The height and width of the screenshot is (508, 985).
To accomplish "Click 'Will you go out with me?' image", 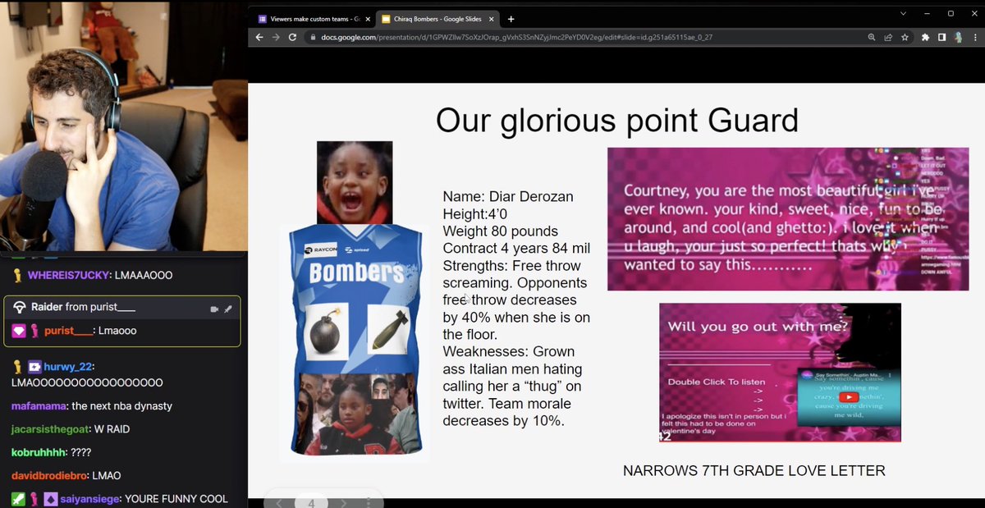I will point(780,373).
